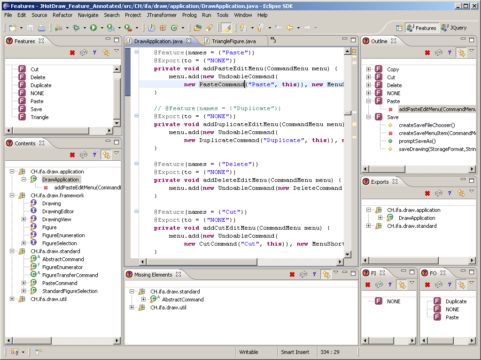Click the green Run toolbar icon
The height and width of the screenshot is (360, 481).
point(93,28)
